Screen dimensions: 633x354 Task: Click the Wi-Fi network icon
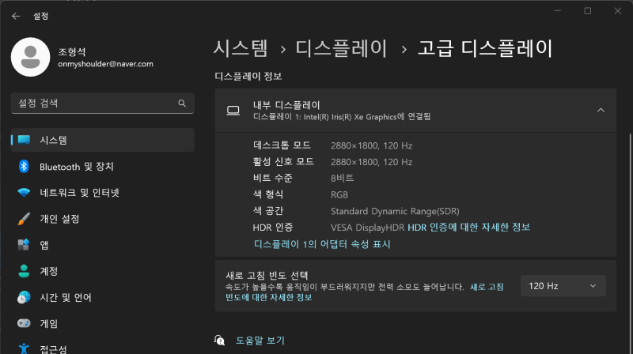[24, 193]
